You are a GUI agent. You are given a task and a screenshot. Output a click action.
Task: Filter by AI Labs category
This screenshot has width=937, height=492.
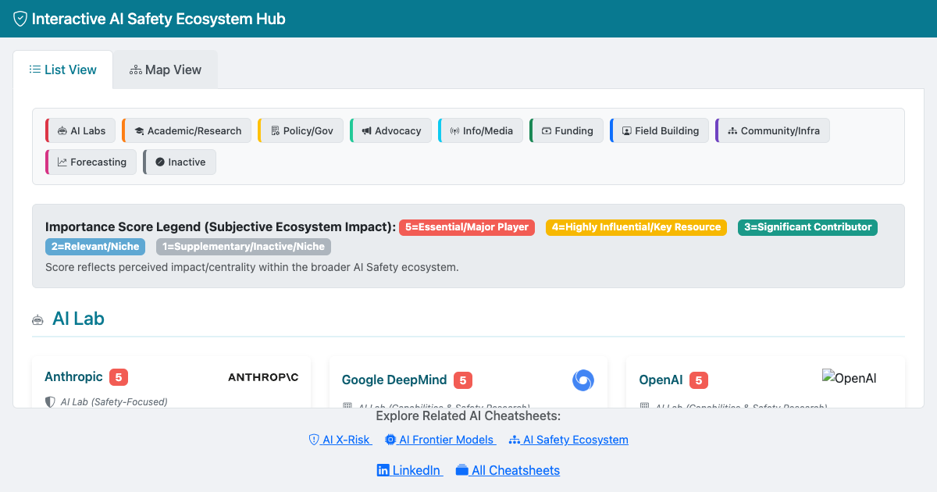(x=81, y=130)
